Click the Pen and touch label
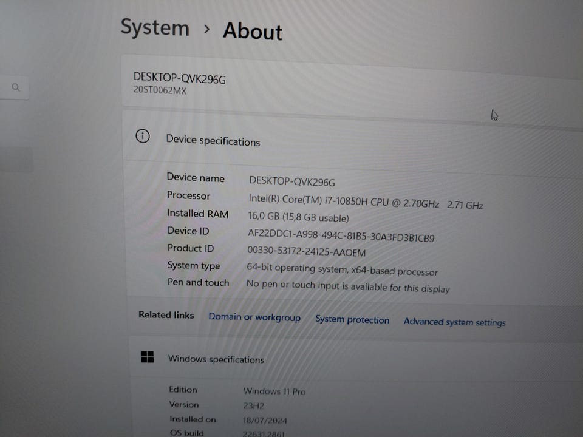Viewport: 583px width, 437px height. (x=198, y=282)
